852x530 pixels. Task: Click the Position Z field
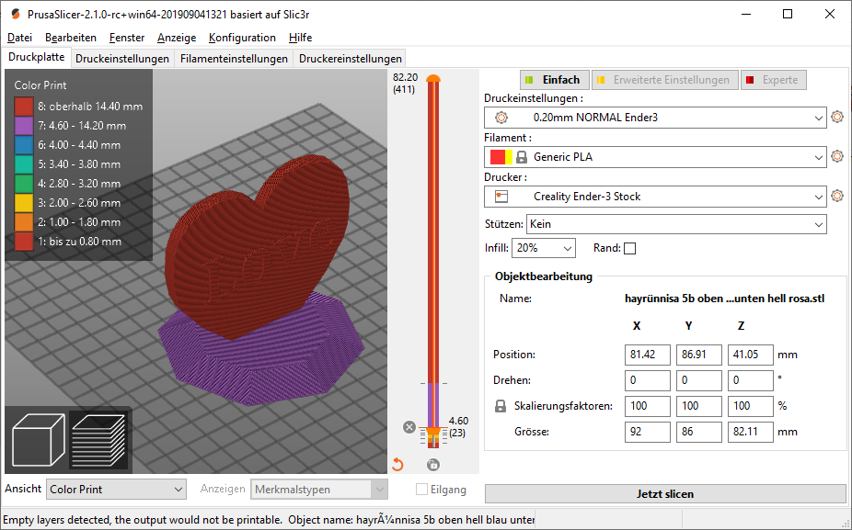751,355
